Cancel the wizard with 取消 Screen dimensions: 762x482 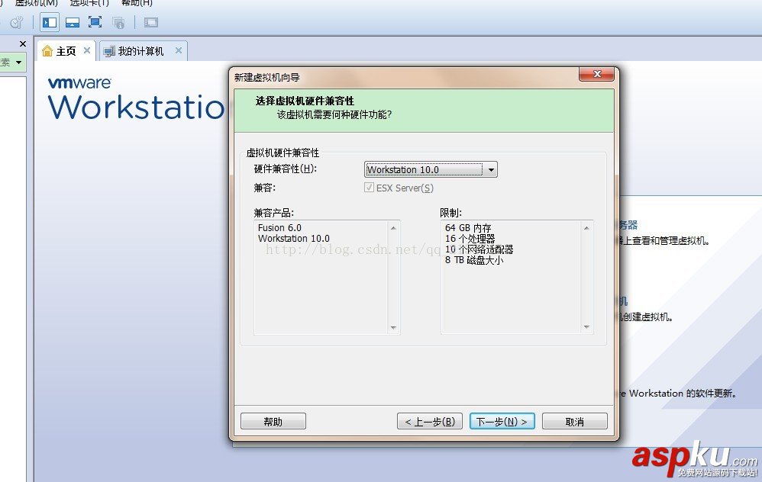tap(574, 421)
